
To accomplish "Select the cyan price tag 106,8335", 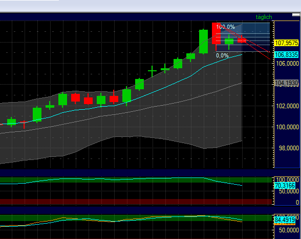I will click(287, 55).
